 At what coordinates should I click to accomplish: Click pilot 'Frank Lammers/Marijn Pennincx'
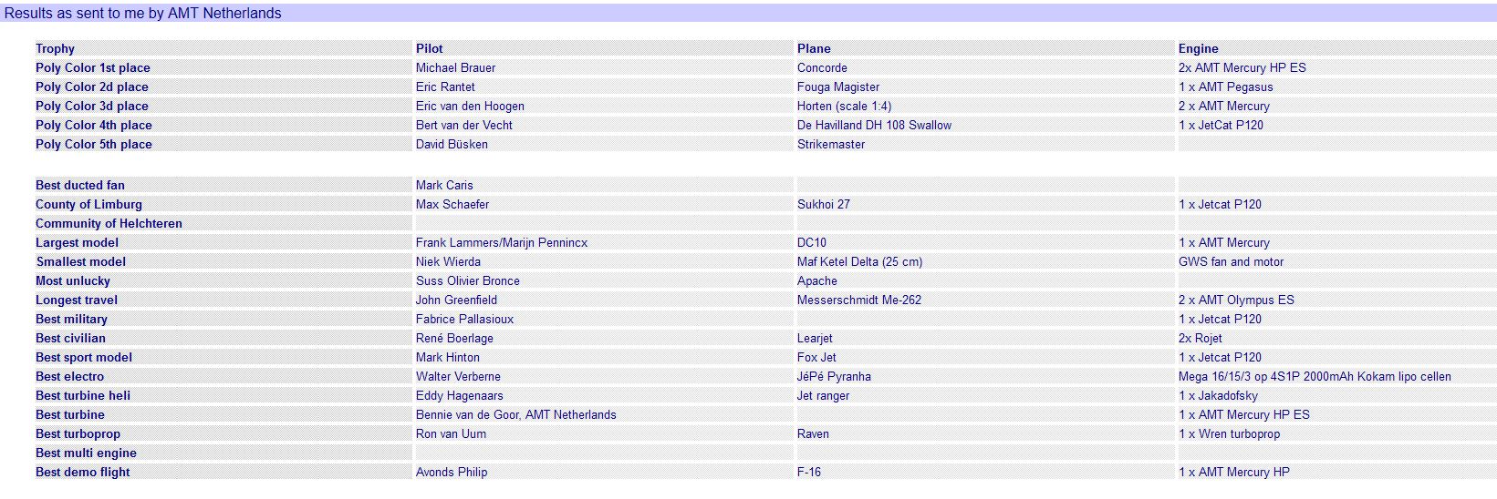tap(502, 242)
